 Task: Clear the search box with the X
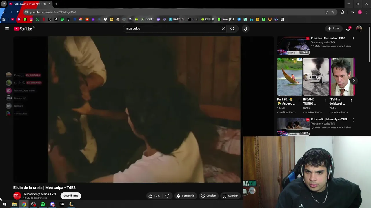coord(223,29)
